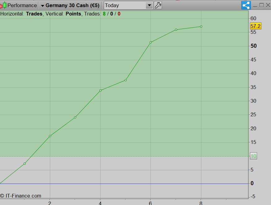Click the boxed 10 axis label
This screenshot has width=271, height=205.
pos(253,156)
